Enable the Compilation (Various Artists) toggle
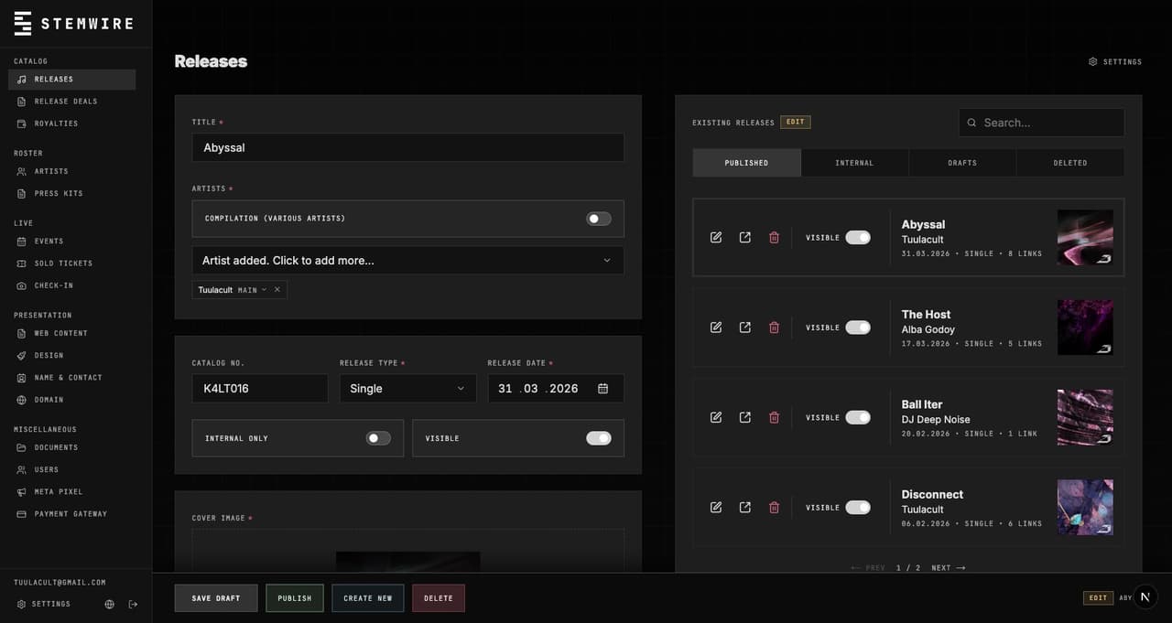 tap(598, 219)
